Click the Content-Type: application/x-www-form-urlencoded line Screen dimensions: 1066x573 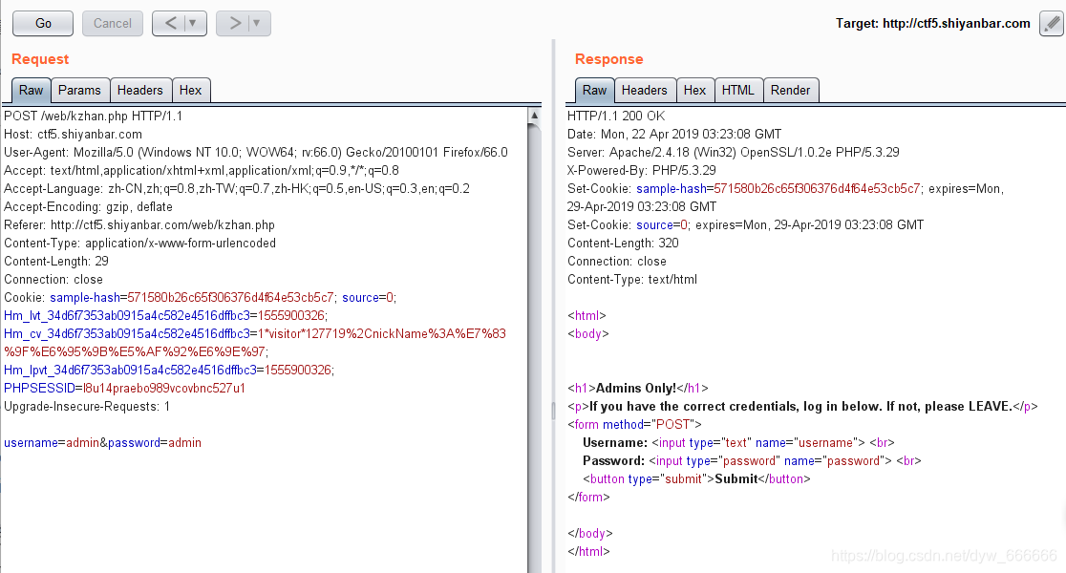tap(140, 244)
